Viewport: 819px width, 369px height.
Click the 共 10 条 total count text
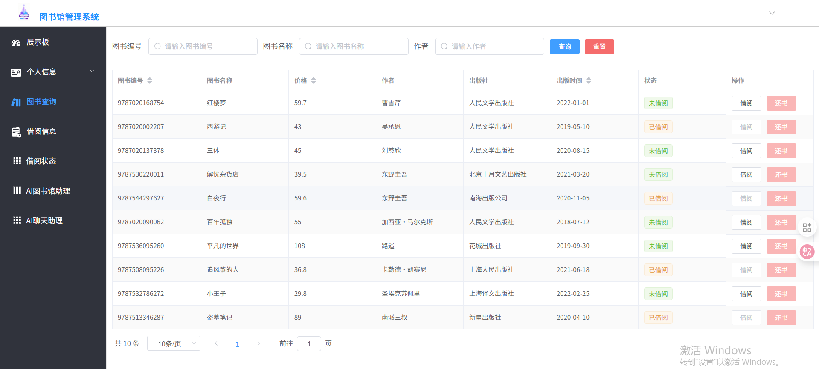click(x=127, y=343)
